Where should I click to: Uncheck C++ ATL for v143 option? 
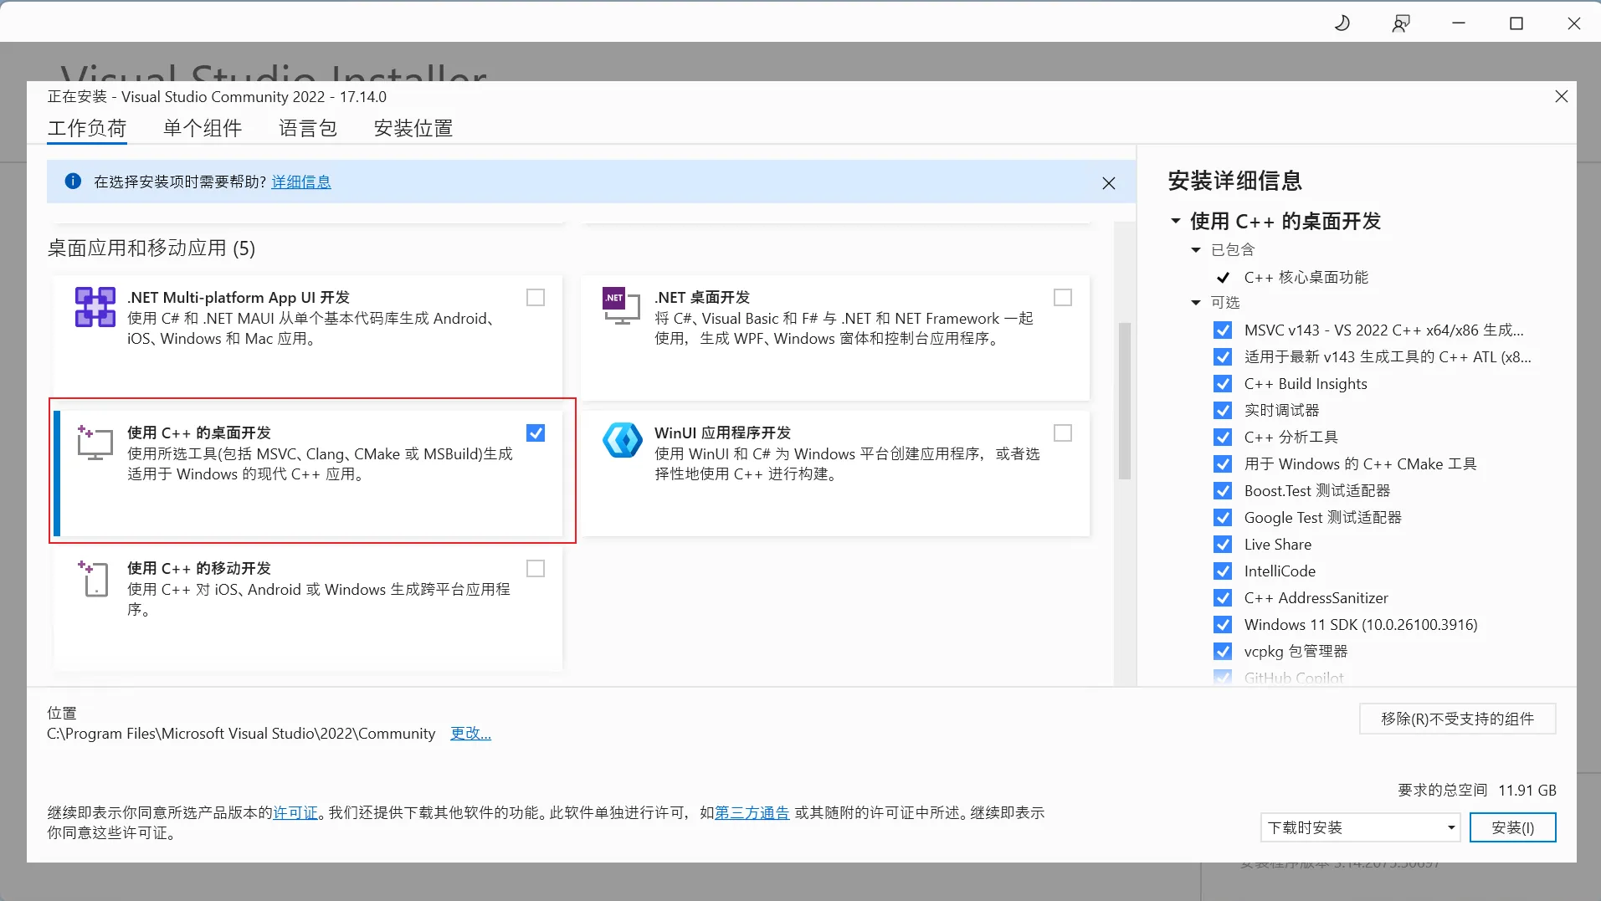click(x=1223, y=357)
